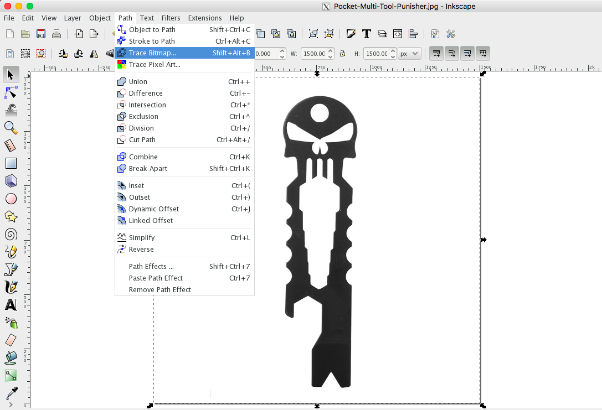Screen dimensions: 602x410
Task: Select the Zoom magnifier tool
Action: 11,128
